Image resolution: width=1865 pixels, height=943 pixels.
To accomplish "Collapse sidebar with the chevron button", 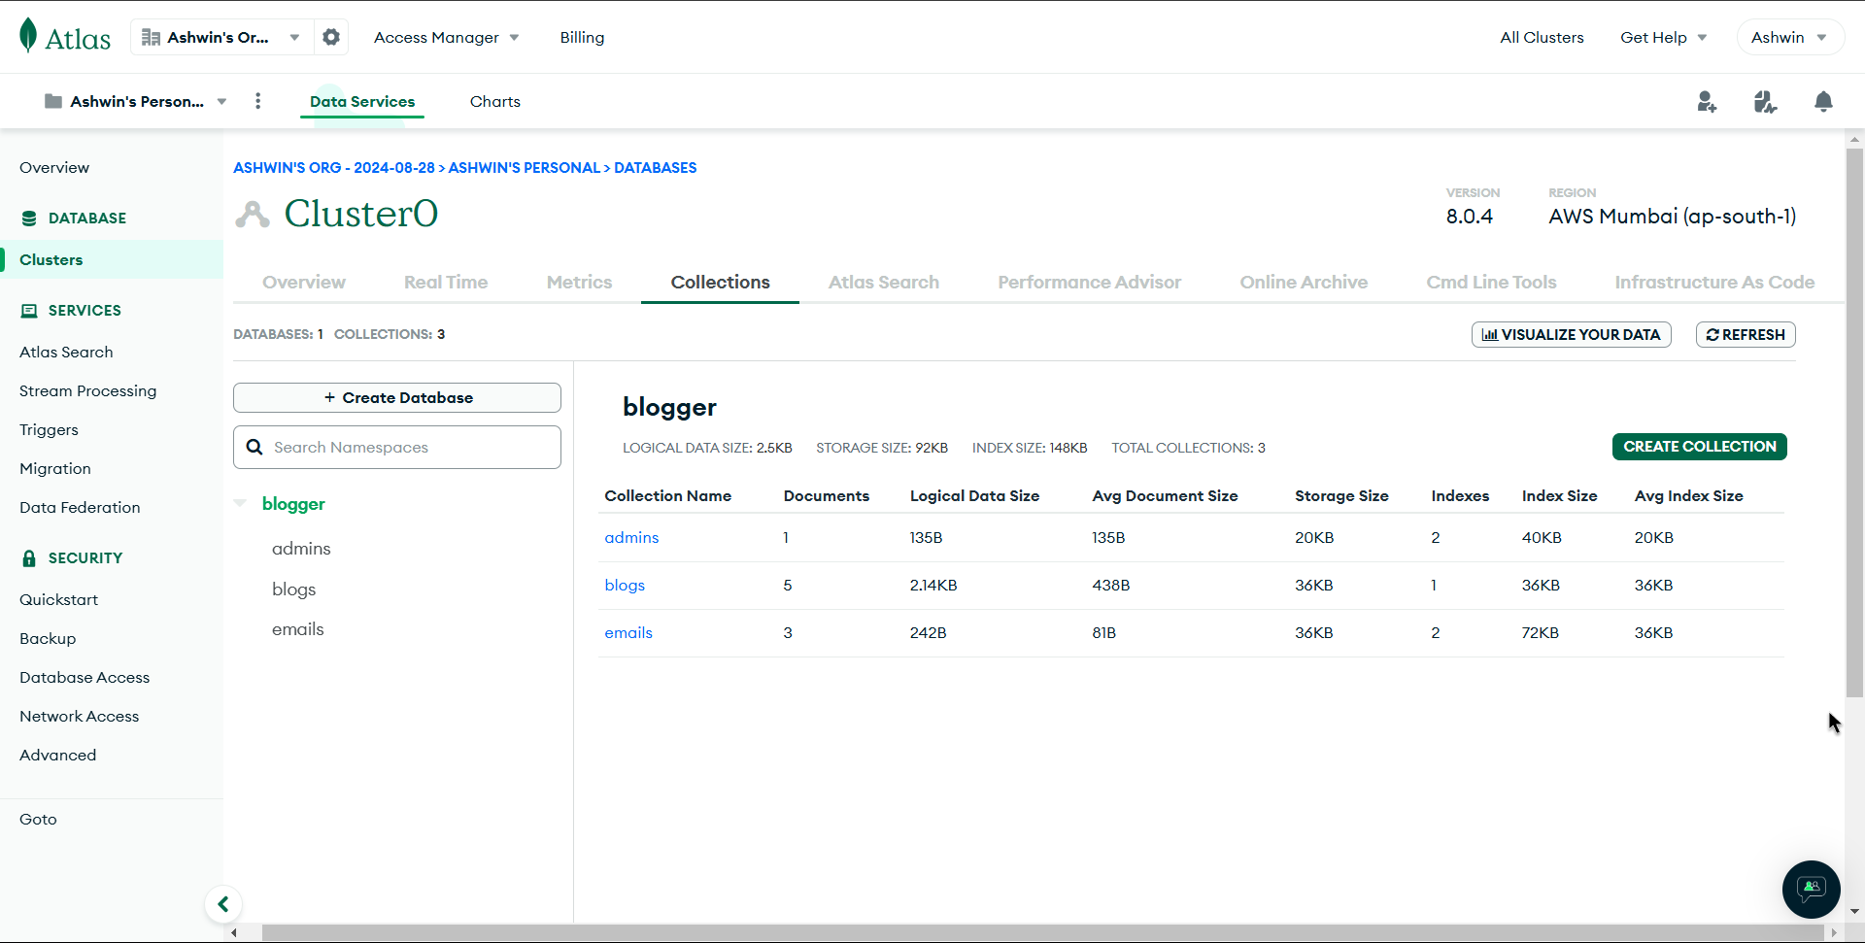I will (x=223, y=904).
